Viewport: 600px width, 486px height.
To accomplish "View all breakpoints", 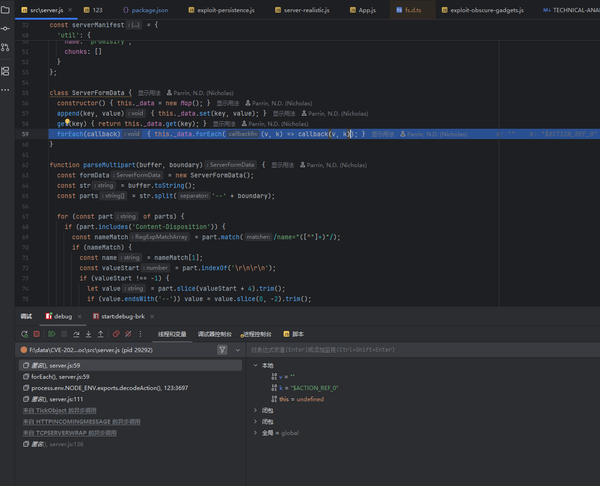I will click(x=116, y=334).
